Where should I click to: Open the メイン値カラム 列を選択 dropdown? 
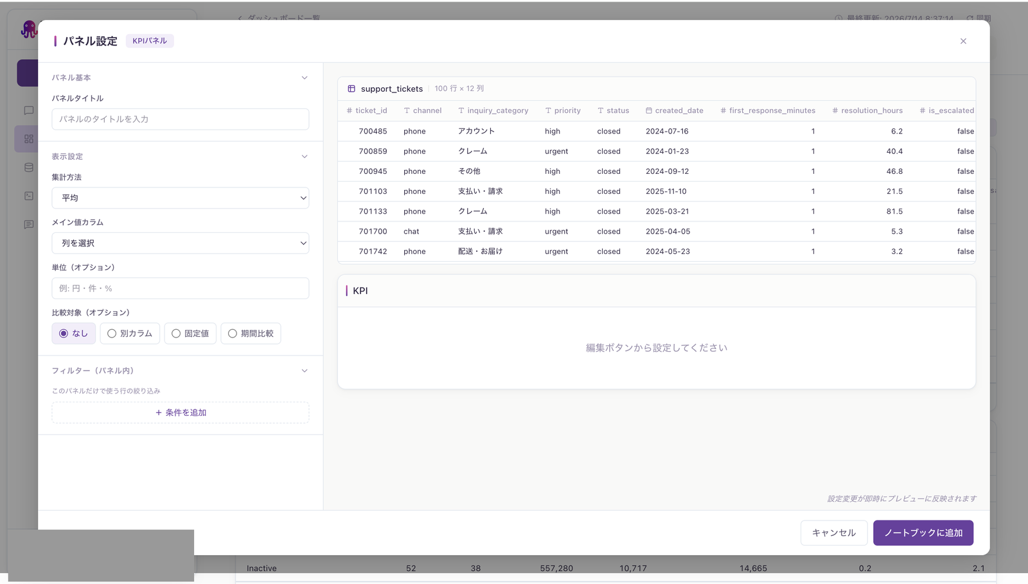[181, 243]
